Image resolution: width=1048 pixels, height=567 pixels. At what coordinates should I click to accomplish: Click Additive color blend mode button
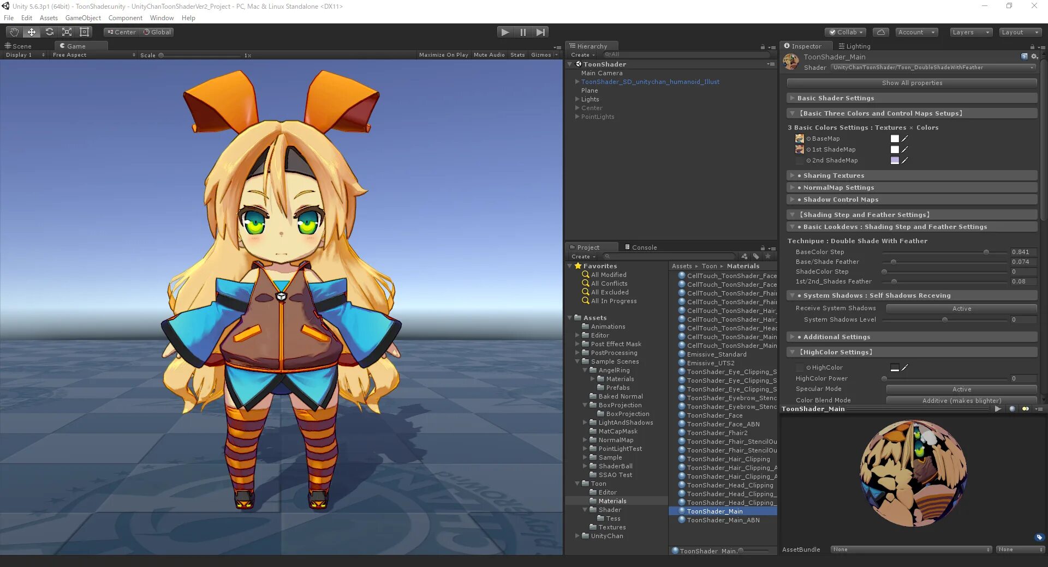(x=961, y=401)
